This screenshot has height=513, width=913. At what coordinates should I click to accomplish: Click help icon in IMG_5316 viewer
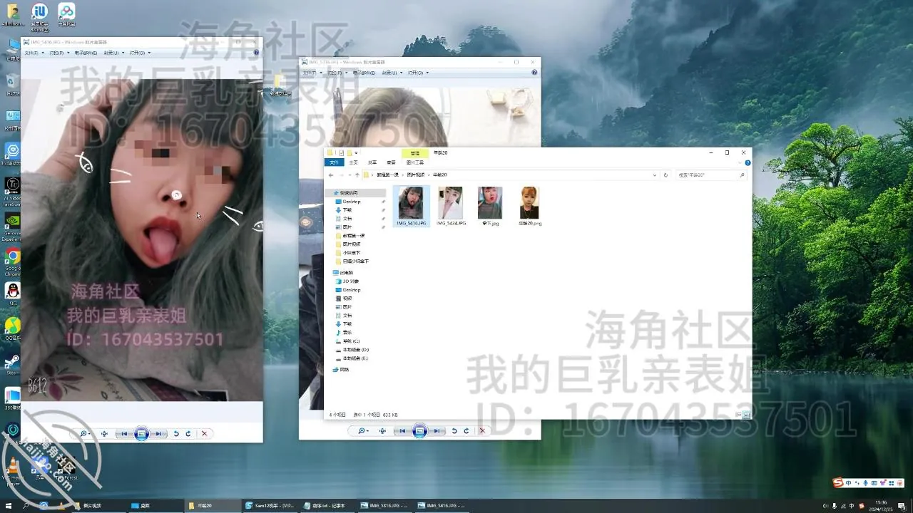pyautogui.click(x=534, y=73)
